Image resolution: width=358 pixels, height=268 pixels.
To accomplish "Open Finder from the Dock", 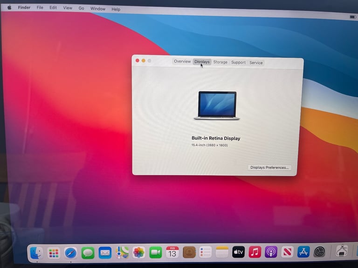I will pyautogui.click(x=36, y=253).
